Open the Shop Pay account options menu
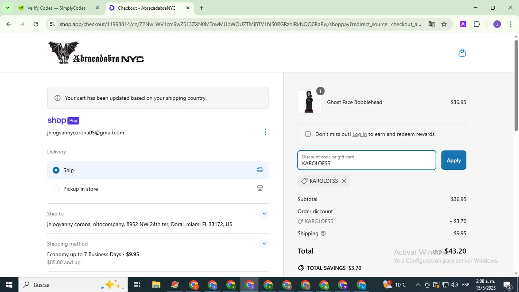 [265, 132]
